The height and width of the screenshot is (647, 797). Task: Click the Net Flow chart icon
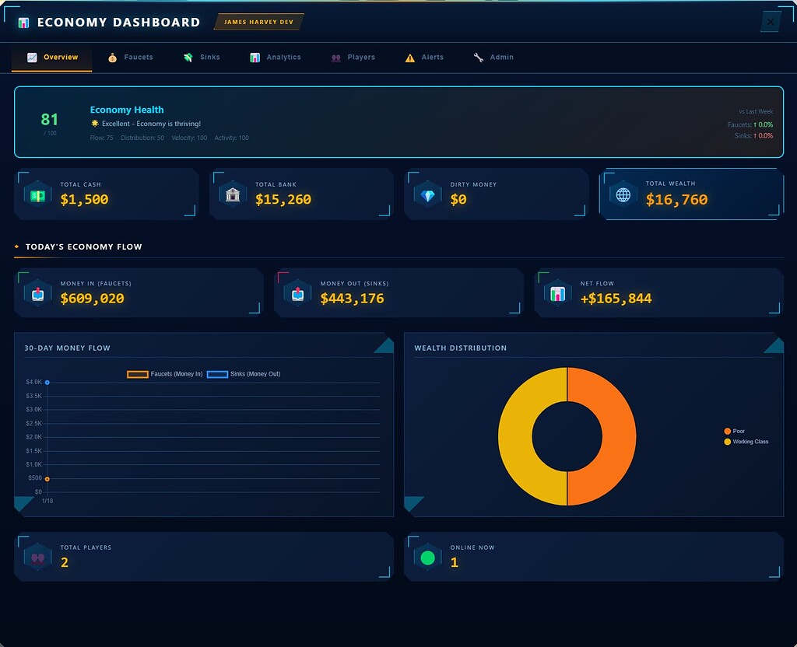click(557, 294)
